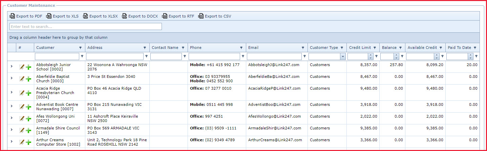Image resolution: width=487 pixels, height=151 pixels.
Task: Adjust the Paid To Date filter spinner
Action: coord(471,57)
